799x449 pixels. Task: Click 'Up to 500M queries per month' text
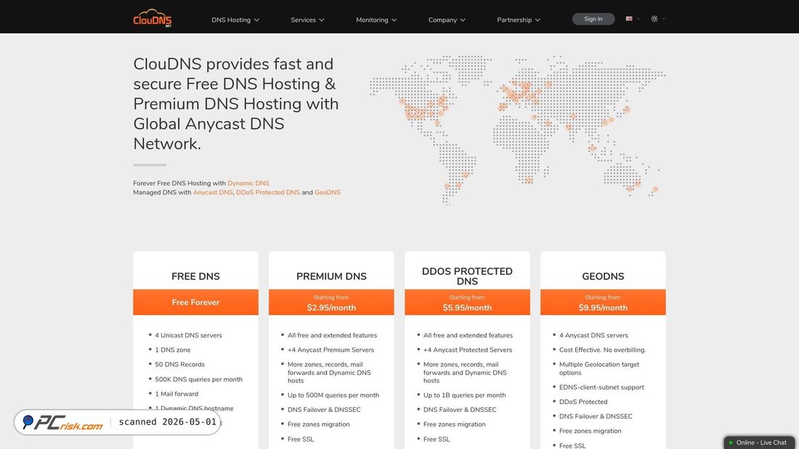pyautogui.click(x=333, y=395)
